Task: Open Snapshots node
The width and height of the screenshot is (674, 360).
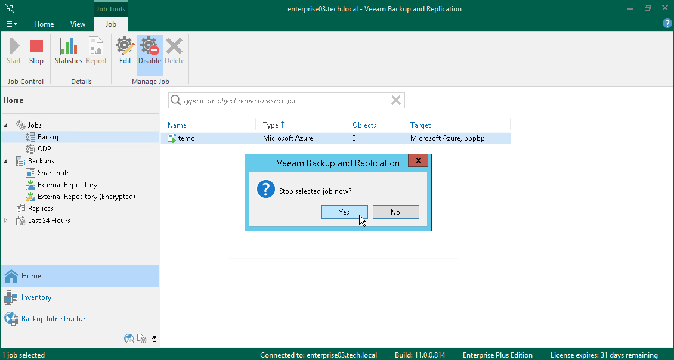Action: [53, 173]
